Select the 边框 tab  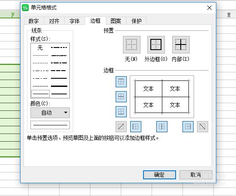pos(96,21)
